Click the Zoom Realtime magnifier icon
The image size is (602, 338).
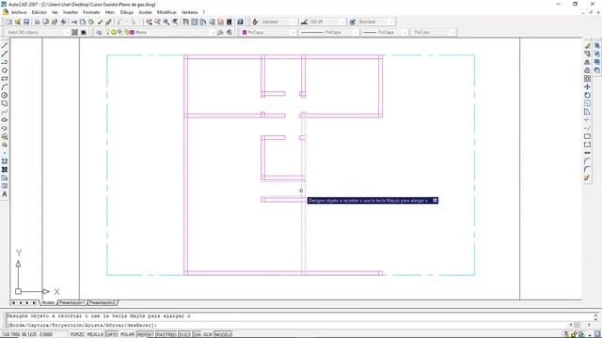coord(157,22)
